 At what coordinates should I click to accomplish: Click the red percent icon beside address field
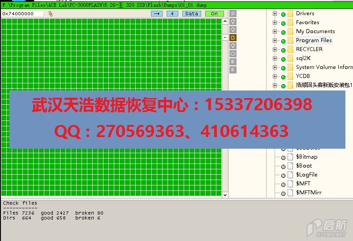point(51,14)
